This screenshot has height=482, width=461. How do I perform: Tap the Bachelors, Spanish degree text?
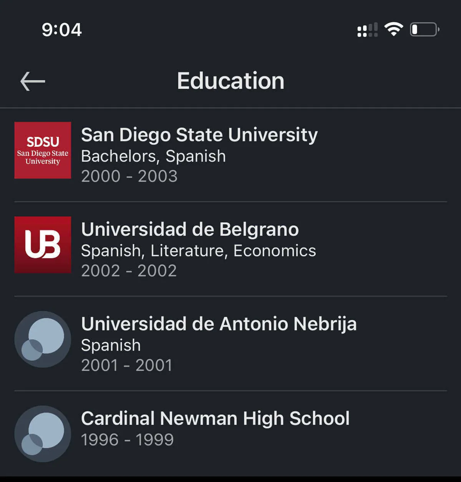(x=153, y=156)
